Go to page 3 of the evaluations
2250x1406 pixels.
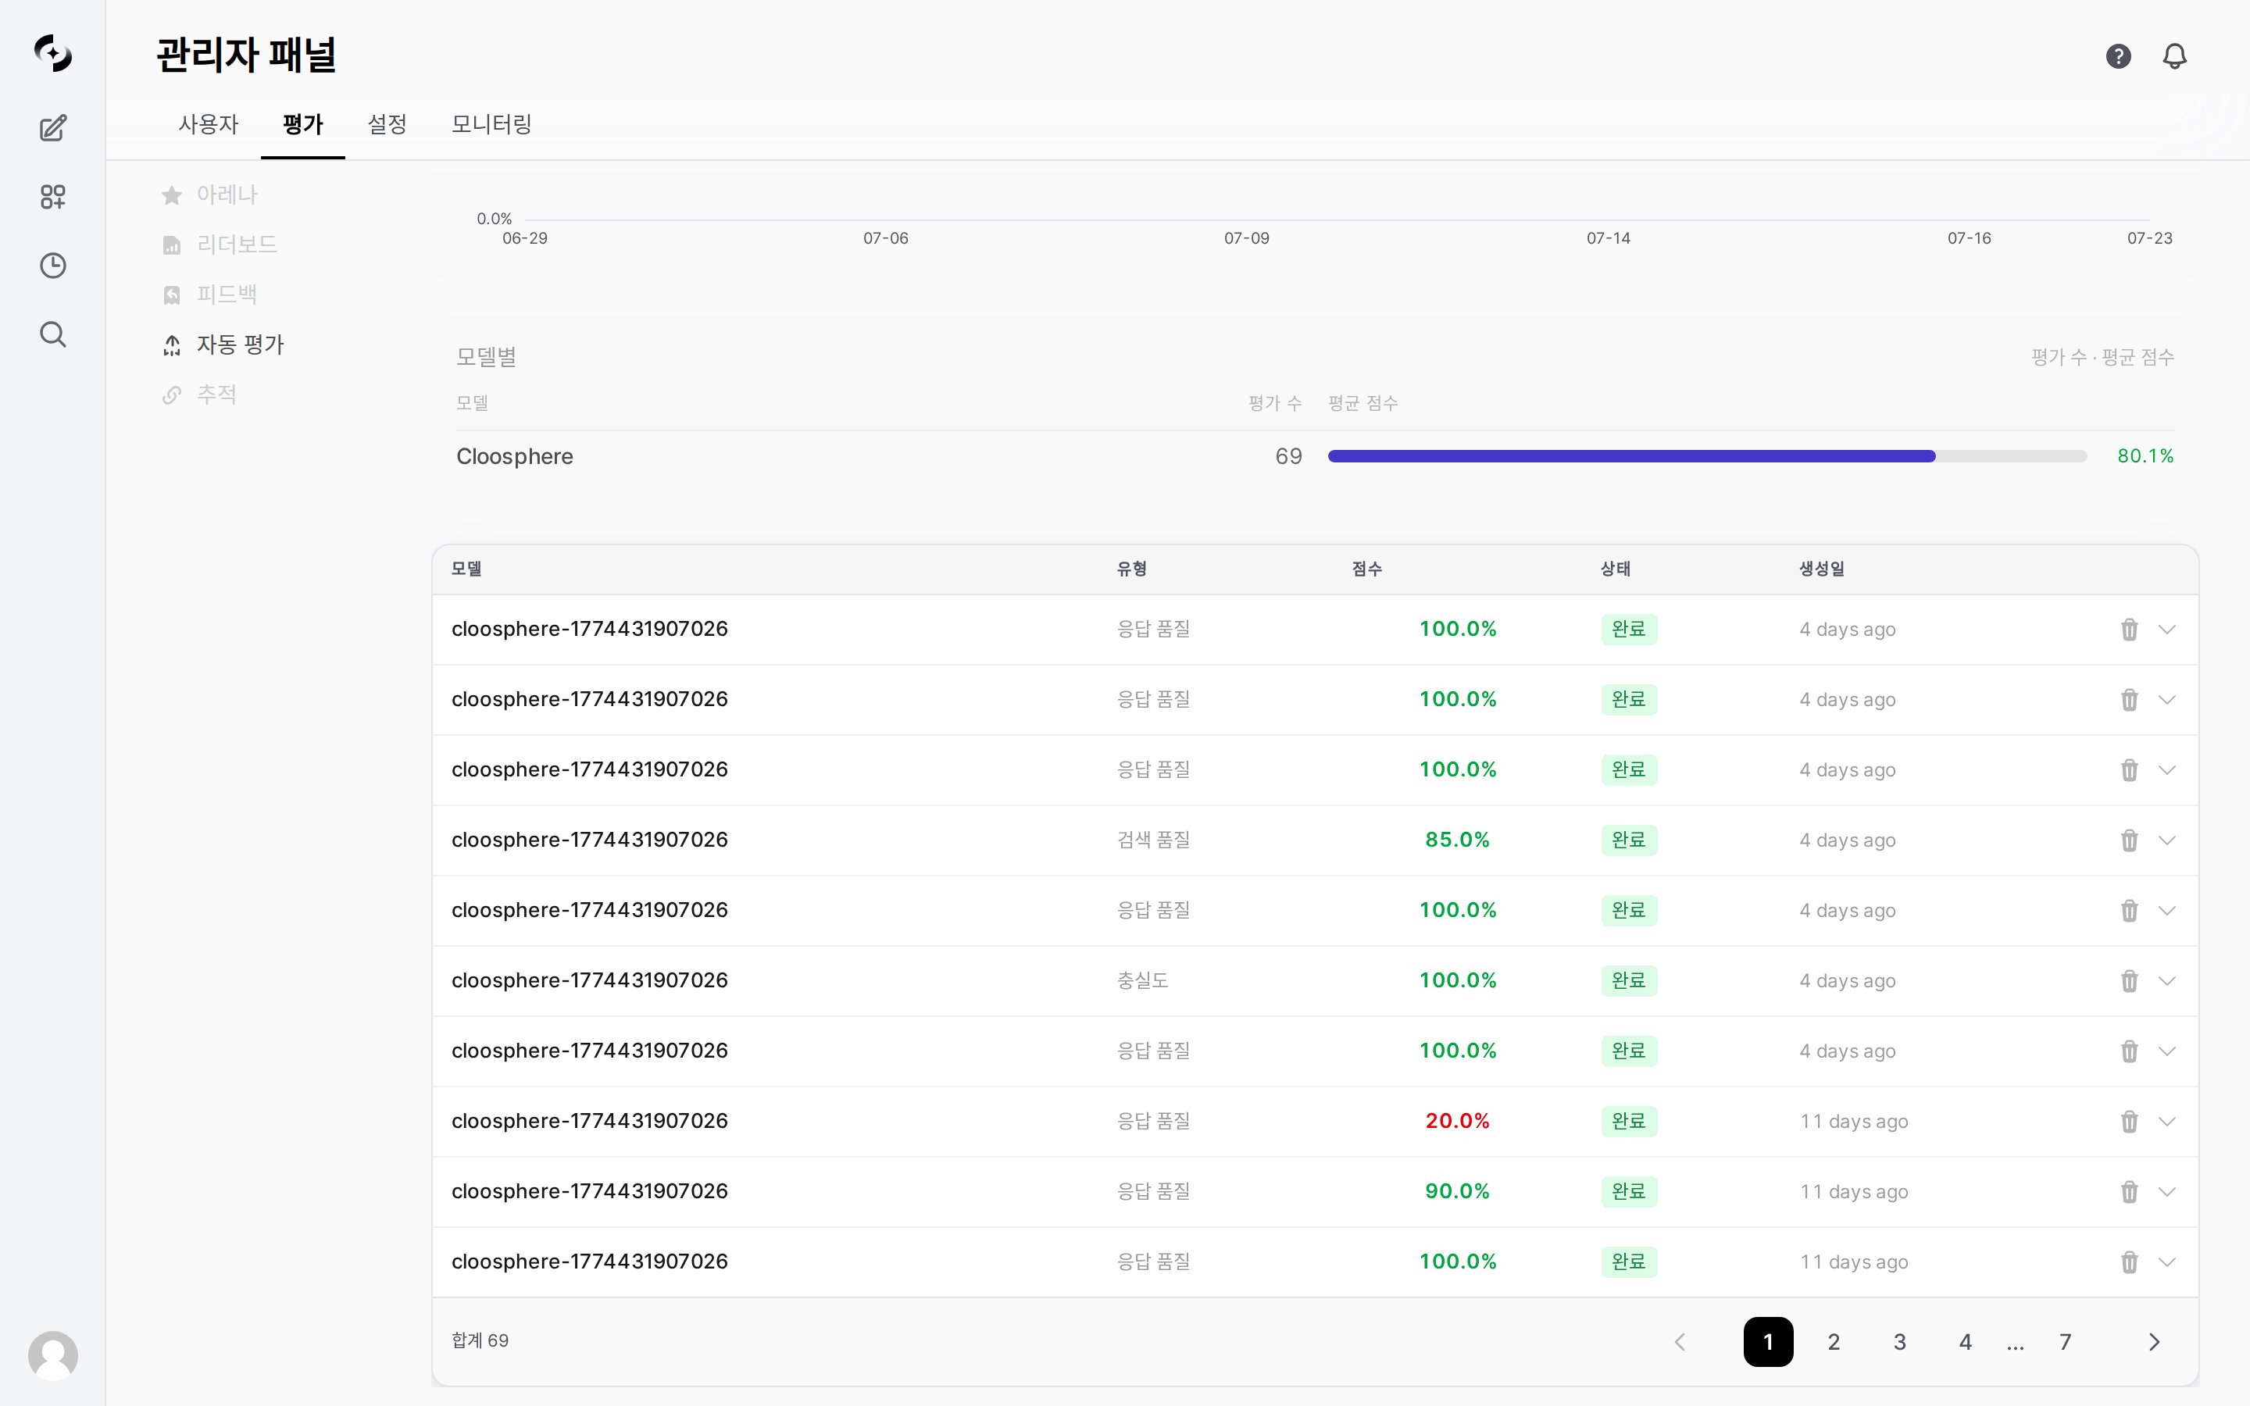click(1899, 1341)
